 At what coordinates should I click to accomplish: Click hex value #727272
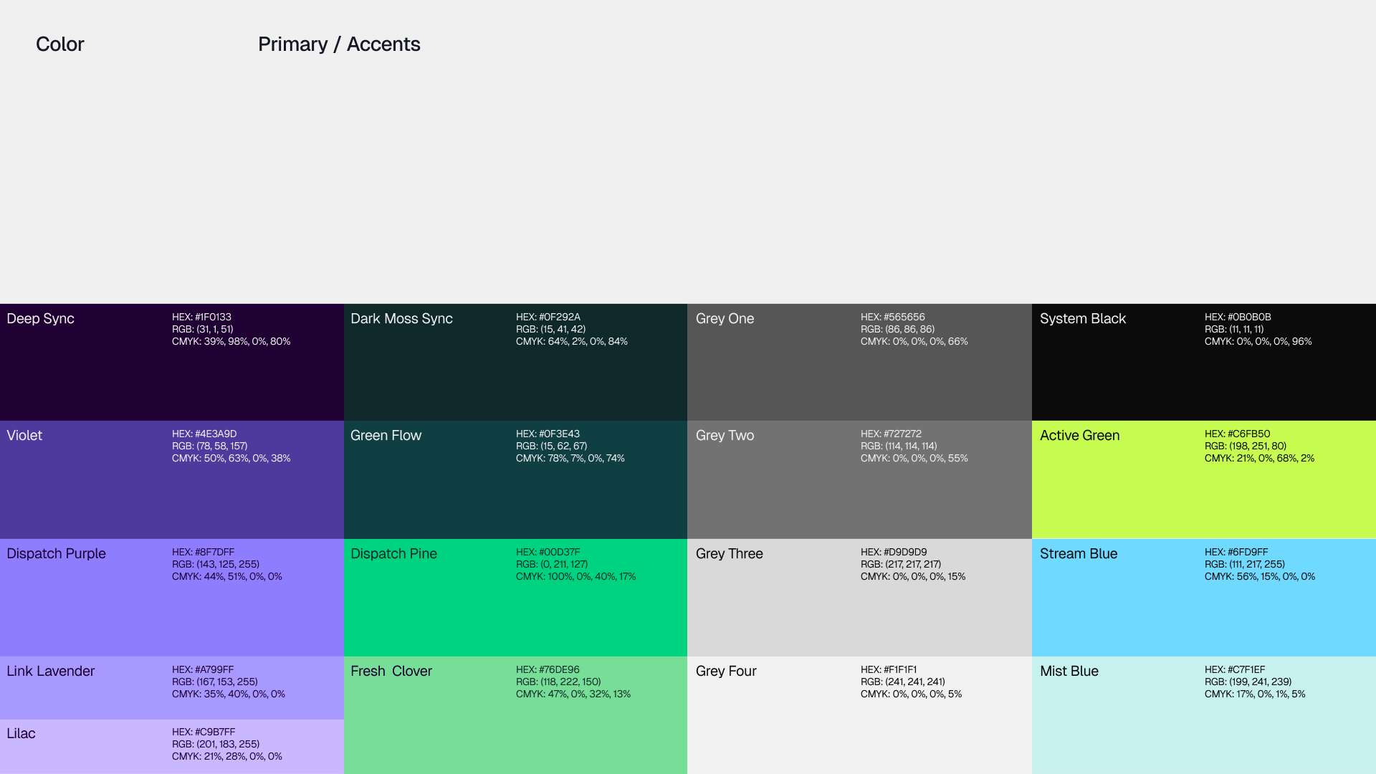(902, 434)
